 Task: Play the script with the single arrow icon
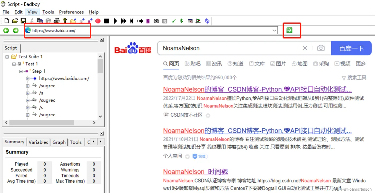115,21
